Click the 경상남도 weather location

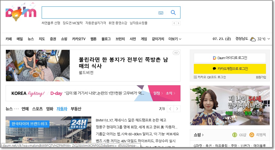click(242, 39)
